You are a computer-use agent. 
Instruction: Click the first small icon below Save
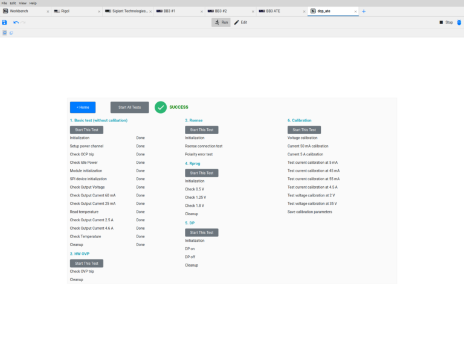click(x=5, y=33)
